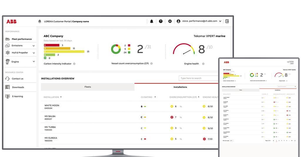
Task: Click the orange D bar in CII chart
Action: (57, 48)
